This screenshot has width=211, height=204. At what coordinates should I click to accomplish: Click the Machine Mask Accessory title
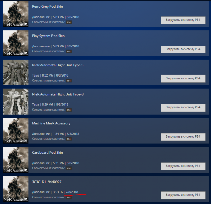pyautogui.click(x=51, y=123)
